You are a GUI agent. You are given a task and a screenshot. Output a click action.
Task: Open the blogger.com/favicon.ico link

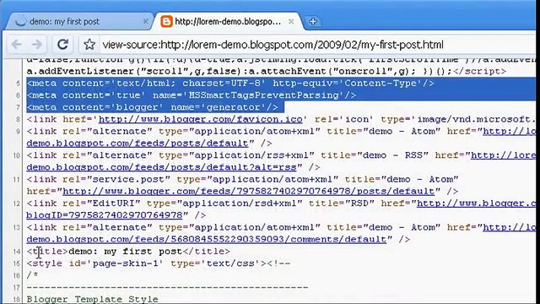click(x=201, y=119)
